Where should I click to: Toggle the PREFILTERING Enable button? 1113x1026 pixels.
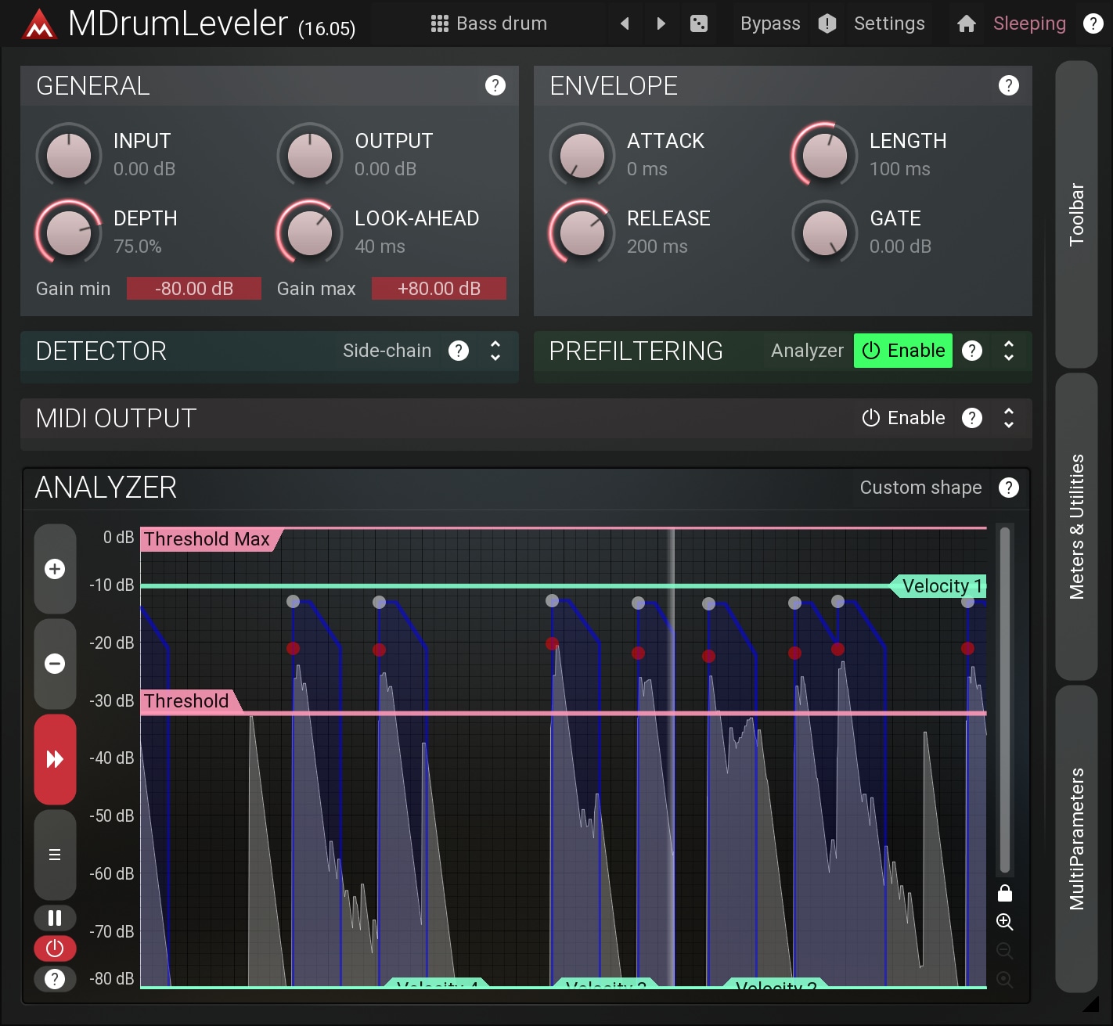[903, 351]
